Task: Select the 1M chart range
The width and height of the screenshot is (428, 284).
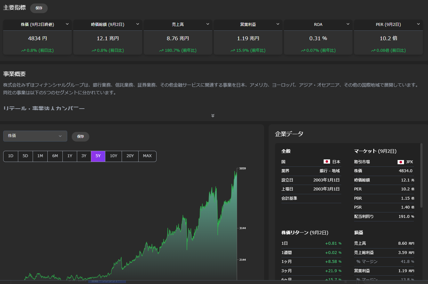Action: [40, 156]
